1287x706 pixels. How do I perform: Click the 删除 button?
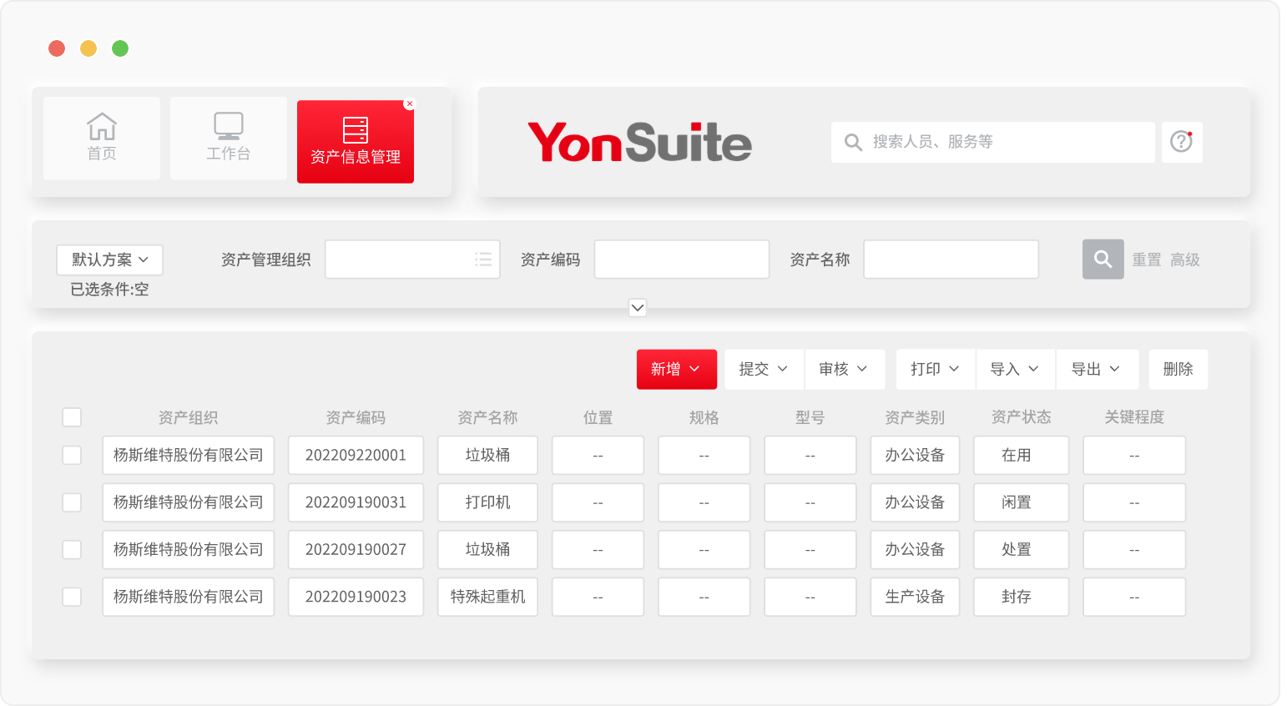tap(1178, 369)
